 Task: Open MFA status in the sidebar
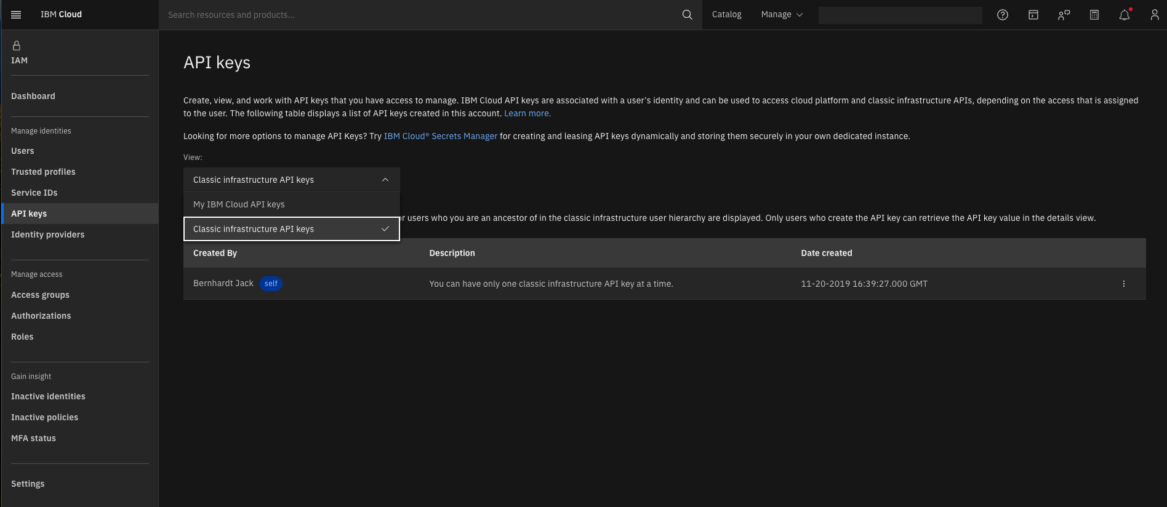click(x=33, y=438)
